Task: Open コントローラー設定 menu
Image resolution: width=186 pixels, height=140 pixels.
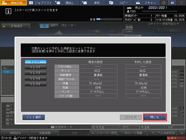Action: pos(104,133)
